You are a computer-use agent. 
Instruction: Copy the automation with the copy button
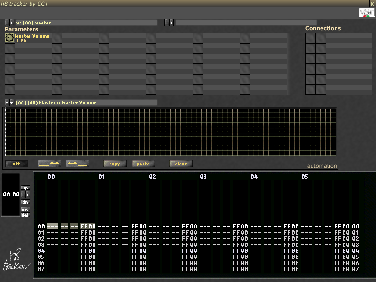click(x=115, y=164)
